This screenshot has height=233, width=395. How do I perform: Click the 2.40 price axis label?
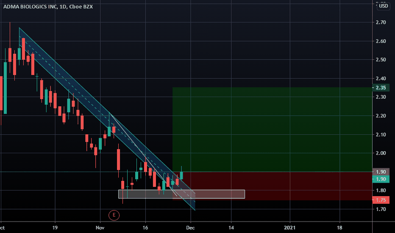[x=381, y=78]
